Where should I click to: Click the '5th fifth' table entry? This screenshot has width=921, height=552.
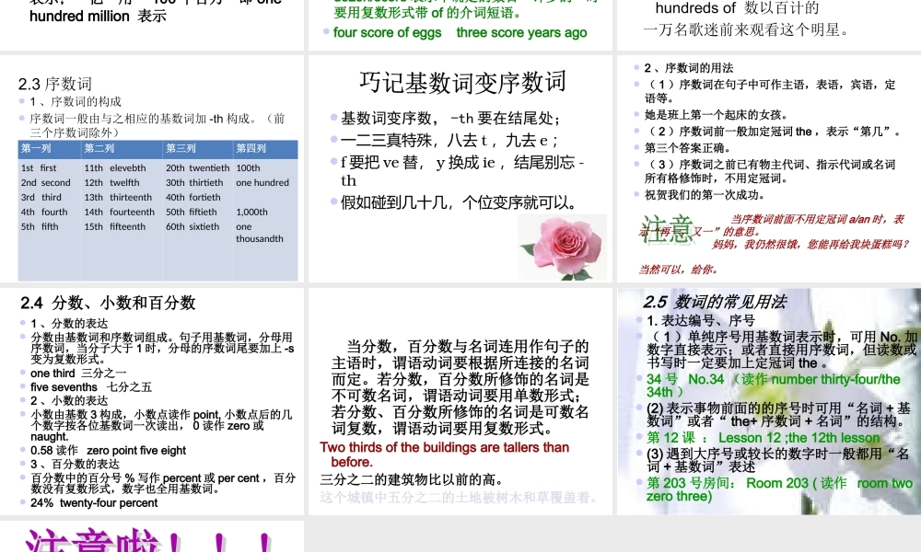click(x=40, y=226)
